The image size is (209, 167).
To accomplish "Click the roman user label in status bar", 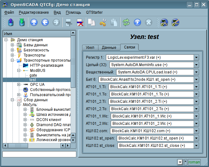I will 194,162.
